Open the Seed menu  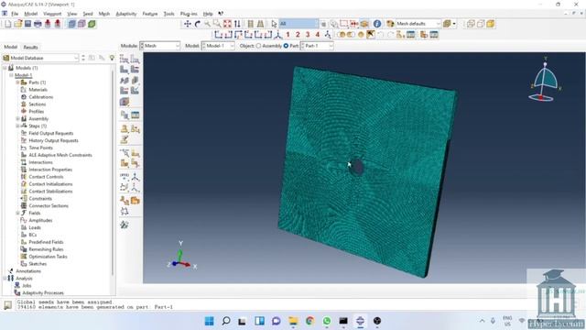[88, 14]
